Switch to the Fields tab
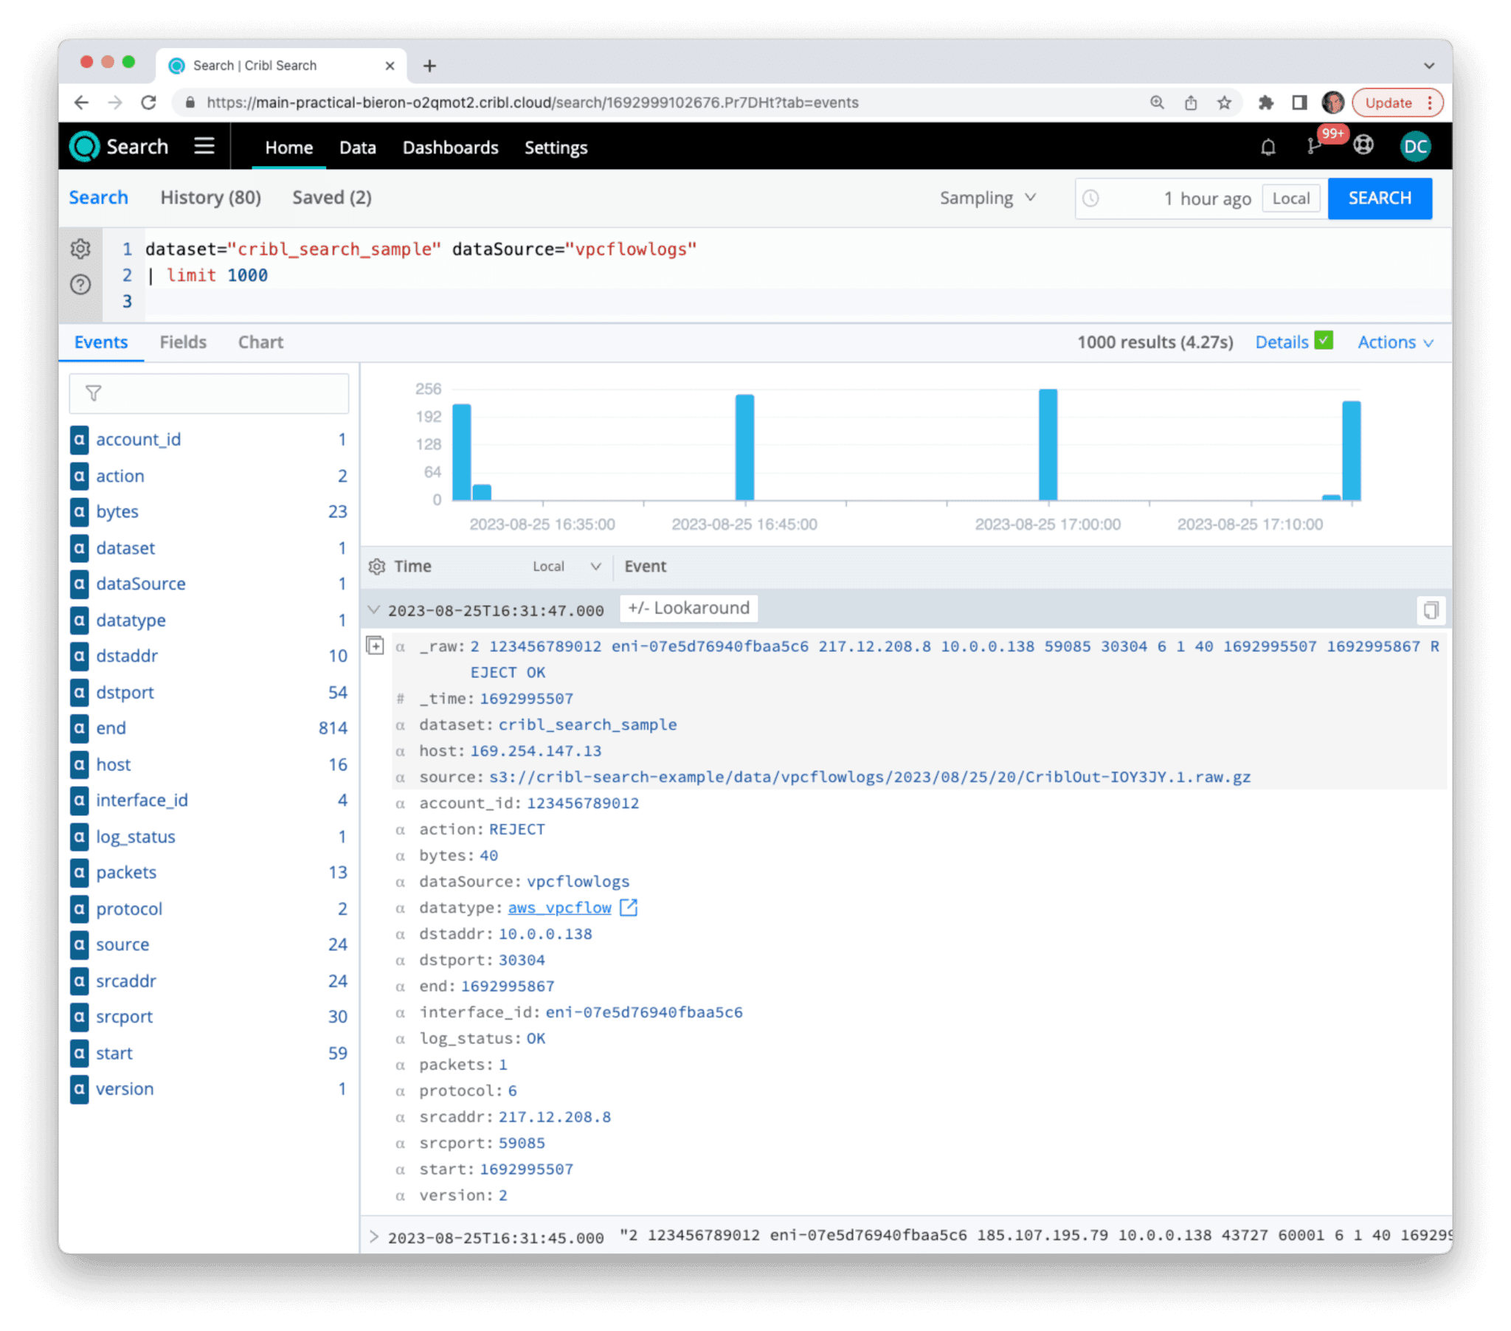The height and width of the screenshot is (1331, 1511). (182, 342)
